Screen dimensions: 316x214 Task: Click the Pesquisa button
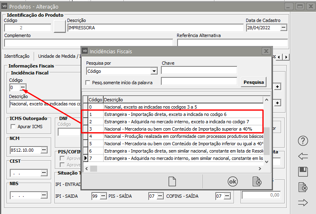[x=253, y=82]
